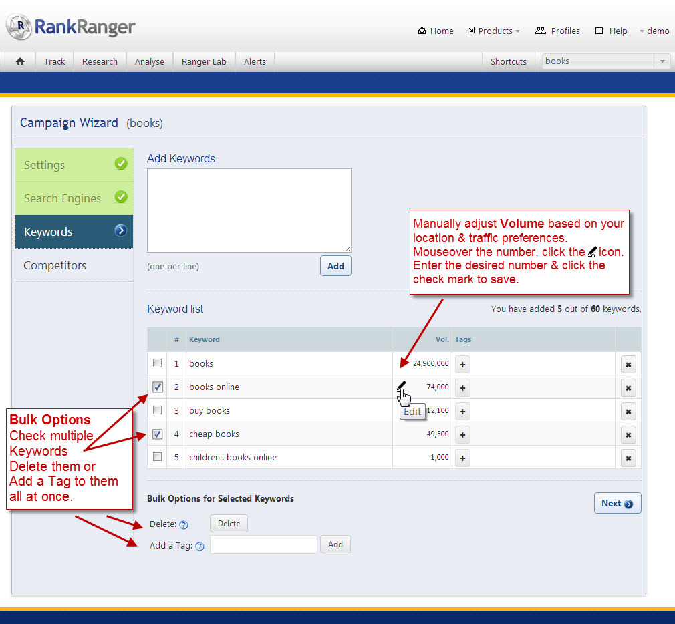Open the Shortcuts menu
Viewport: 675px width, 624px height.
(x=509, y=61)
